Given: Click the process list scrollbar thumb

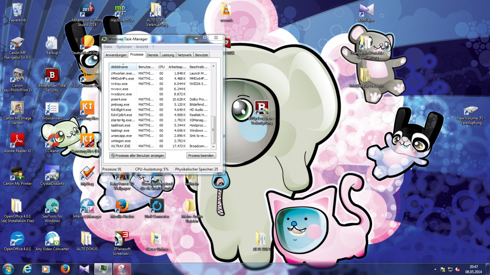Looking at the screenshot, I should point(213,130).
